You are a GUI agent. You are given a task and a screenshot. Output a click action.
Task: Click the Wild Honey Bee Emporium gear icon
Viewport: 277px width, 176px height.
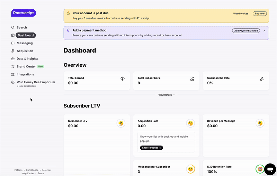(13, 82)
